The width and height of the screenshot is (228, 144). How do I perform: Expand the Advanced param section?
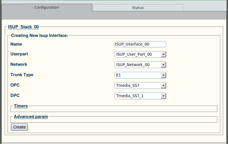[x=31, y=117]
